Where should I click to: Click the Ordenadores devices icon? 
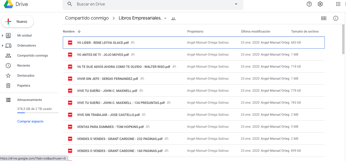coord(8,46)
